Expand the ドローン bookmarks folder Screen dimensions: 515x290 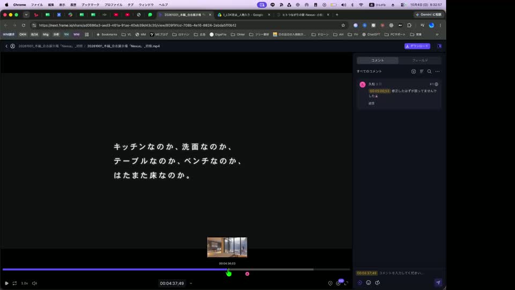[320, 34]
